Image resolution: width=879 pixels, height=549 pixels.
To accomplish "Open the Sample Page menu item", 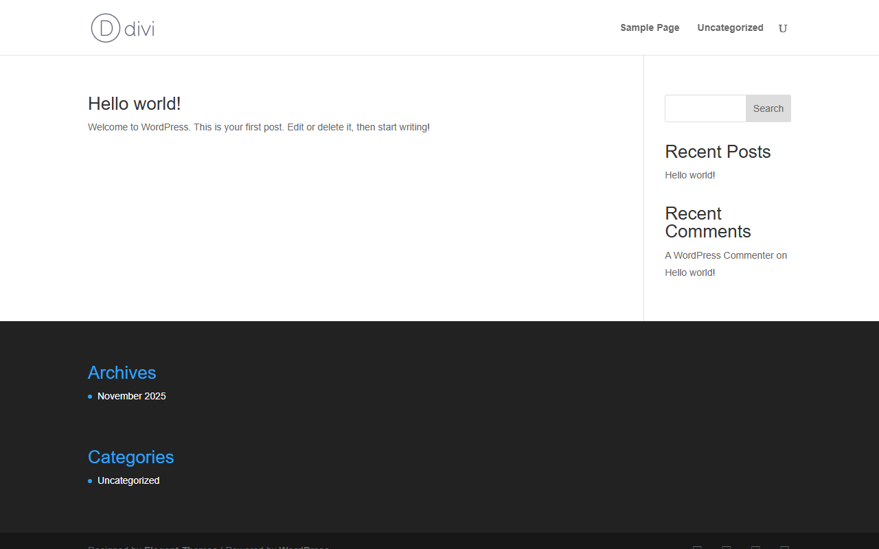I will point(650,27).
